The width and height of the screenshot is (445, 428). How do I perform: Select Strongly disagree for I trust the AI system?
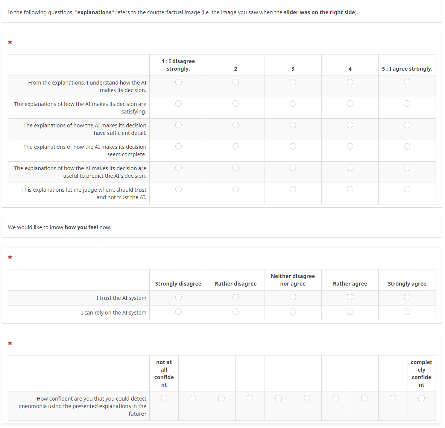[178, 297]
